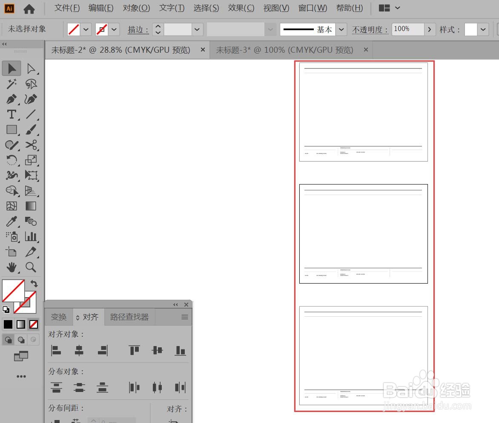Change screen mode icon
The height and width of the screenshot is (423, 499).
[x=21, y=356]
